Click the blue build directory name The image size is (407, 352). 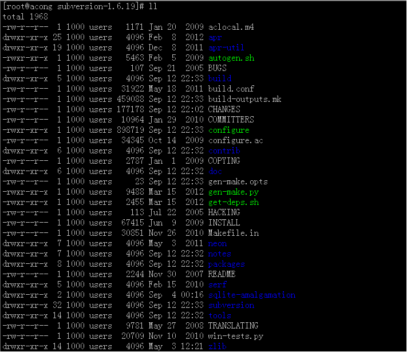click(x=220, y=78)
